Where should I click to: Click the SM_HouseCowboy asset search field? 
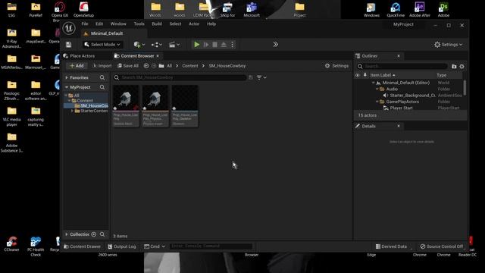point(180,77)
